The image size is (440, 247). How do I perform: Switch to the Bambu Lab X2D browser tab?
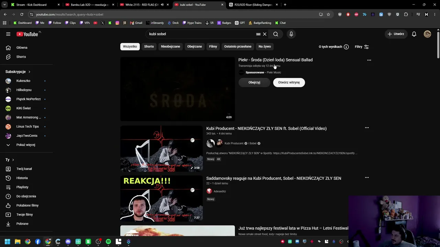(89, 5)
